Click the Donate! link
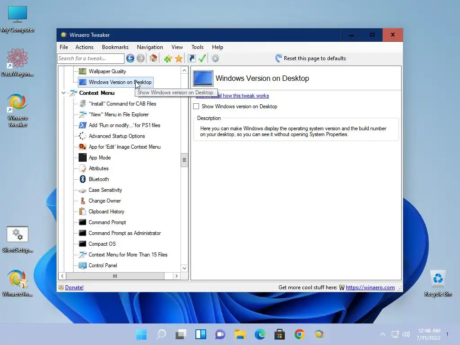The width and height of the screenshot is (460, 345). pyautogui.click(x=74, y=287)
